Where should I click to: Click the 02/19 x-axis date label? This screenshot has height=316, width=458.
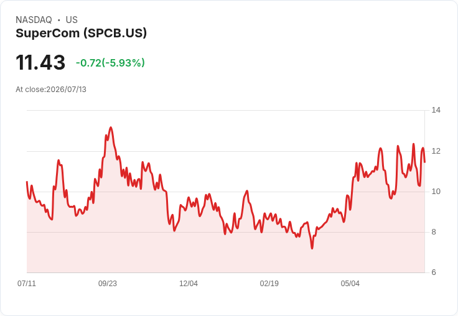click(269, 283)
